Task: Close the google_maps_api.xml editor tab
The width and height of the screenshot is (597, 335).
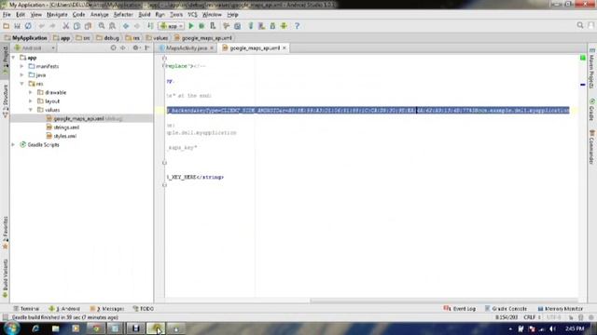Action: click(285, 48)
